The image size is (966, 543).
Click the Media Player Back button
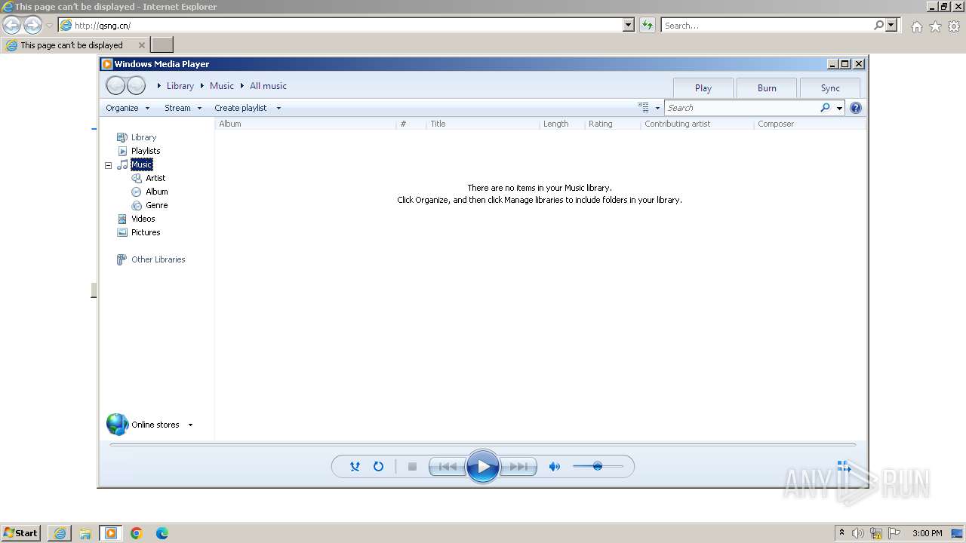pos(115,86)
